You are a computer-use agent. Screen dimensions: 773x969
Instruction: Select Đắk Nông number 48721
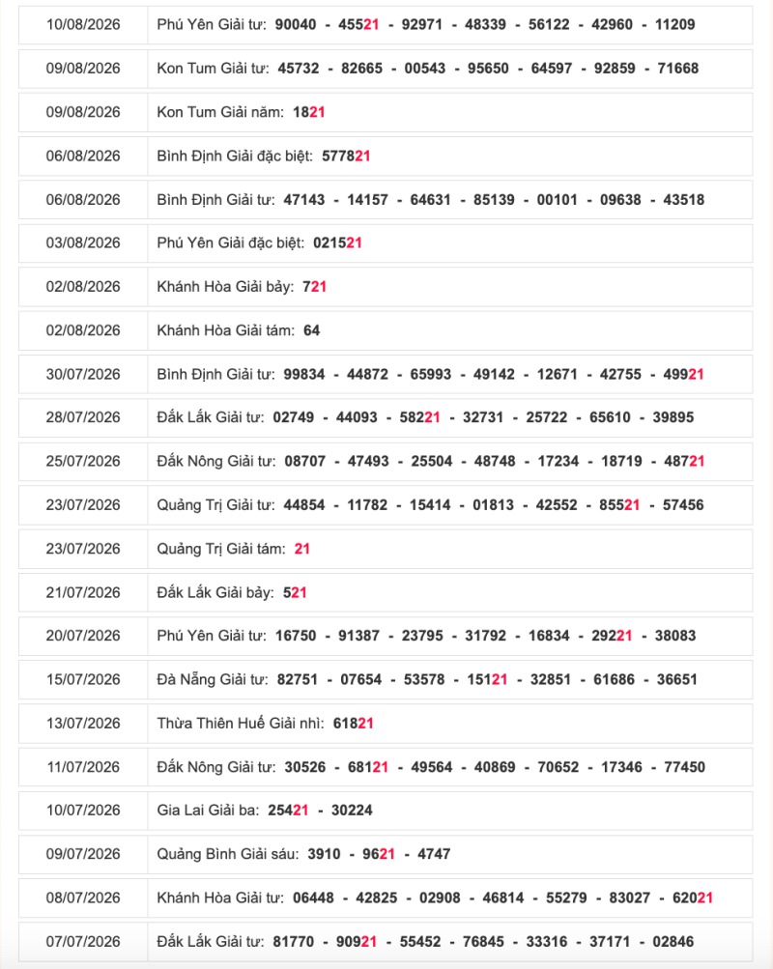[684, 461]
